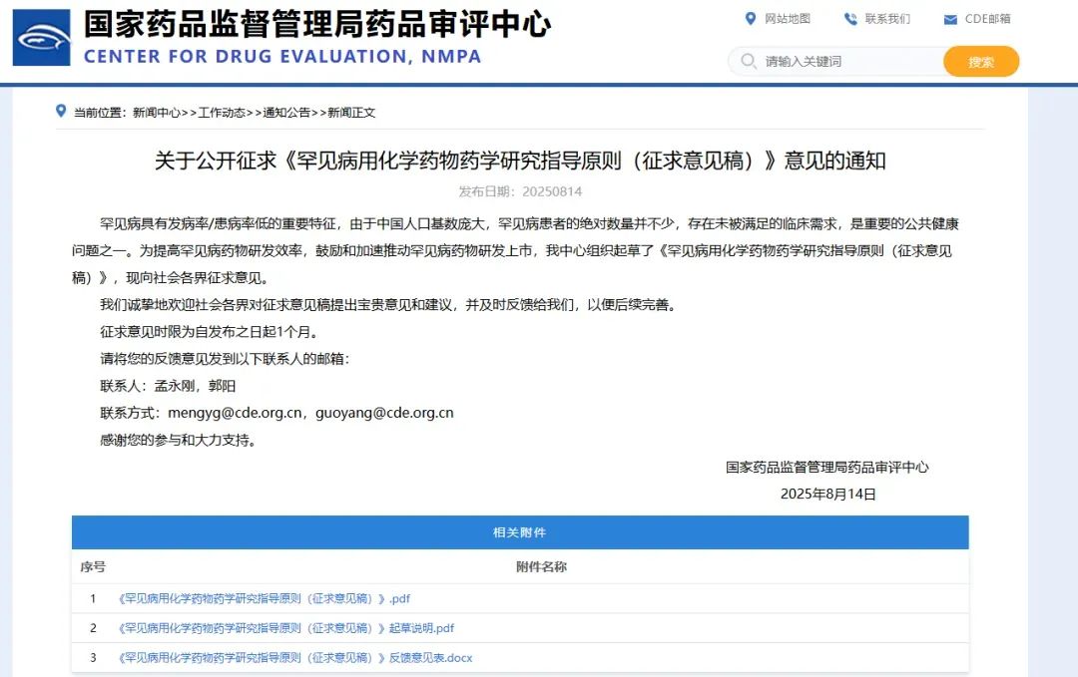Click the CDE blue logo emblem
The image size is (1078, 677).
point(41,37)
